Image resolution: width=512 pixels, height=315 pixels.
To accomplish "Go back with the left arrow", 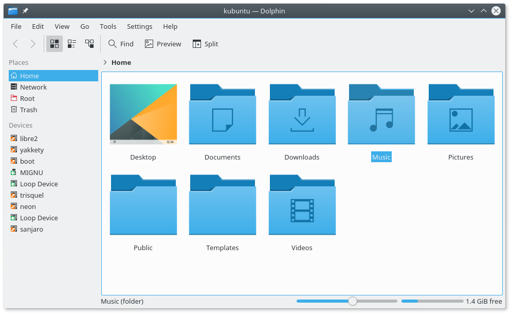I will point(15,44).
